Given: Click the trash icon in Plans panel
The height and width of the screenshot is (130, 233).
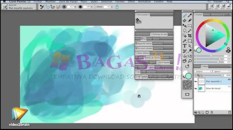Looking at the screenshot, I should [x=229, y=112].
